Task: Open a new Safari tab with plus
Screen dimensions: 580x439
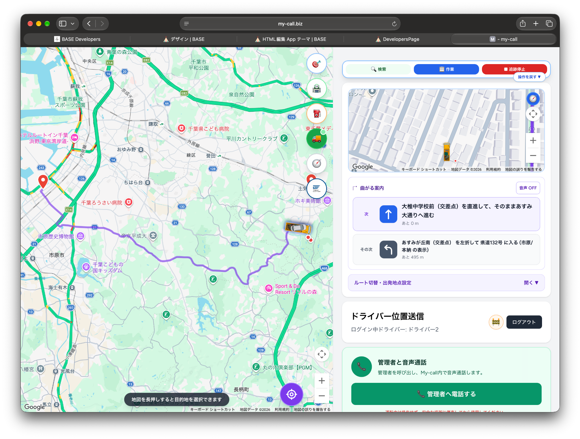Action: 536,24
